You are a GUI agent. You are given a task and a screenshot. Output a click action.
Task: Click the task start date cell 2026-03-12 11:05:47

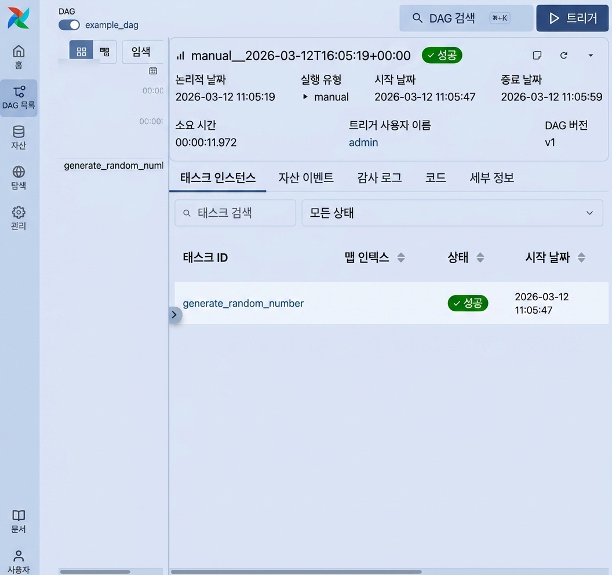pyautogui.click(x=542, y=303)
